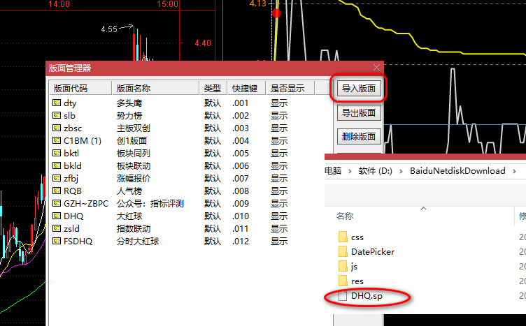Click the FSDHQ row layout icon

[57, 241]
